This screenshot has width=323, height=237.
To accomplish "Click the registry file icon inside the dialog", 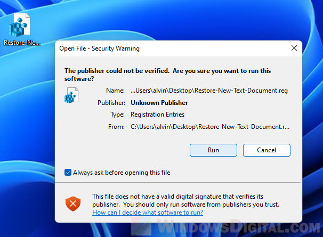I will tap(71, 95).
